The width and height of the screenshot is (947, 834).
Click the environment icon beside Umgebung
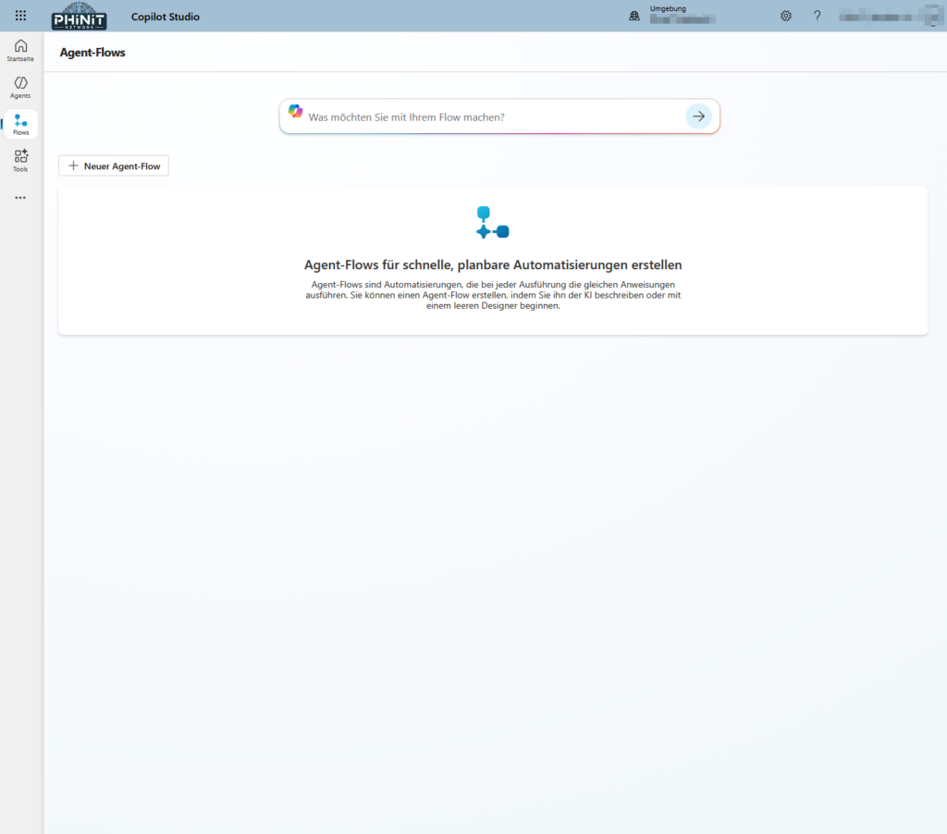634,16
